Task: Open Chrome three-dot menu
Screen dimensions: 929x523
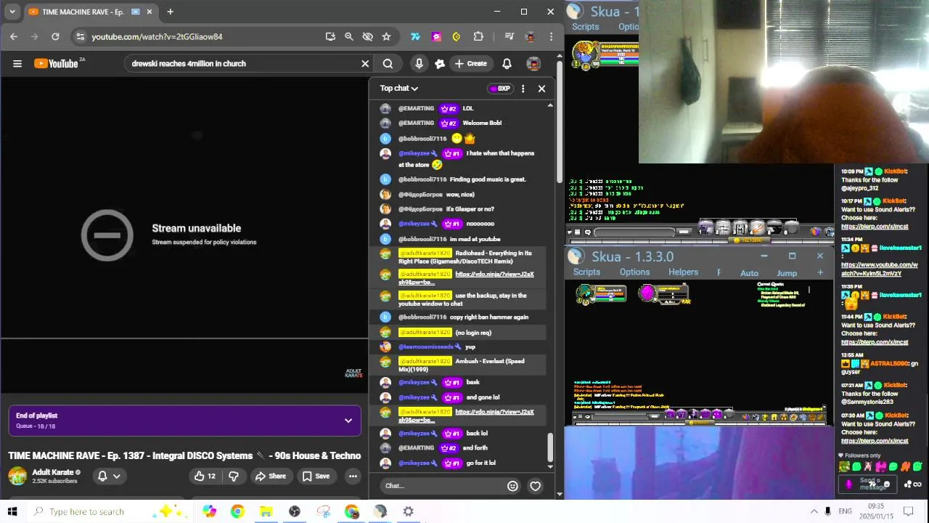Action: pyautogui.click(x=552, y=36)
